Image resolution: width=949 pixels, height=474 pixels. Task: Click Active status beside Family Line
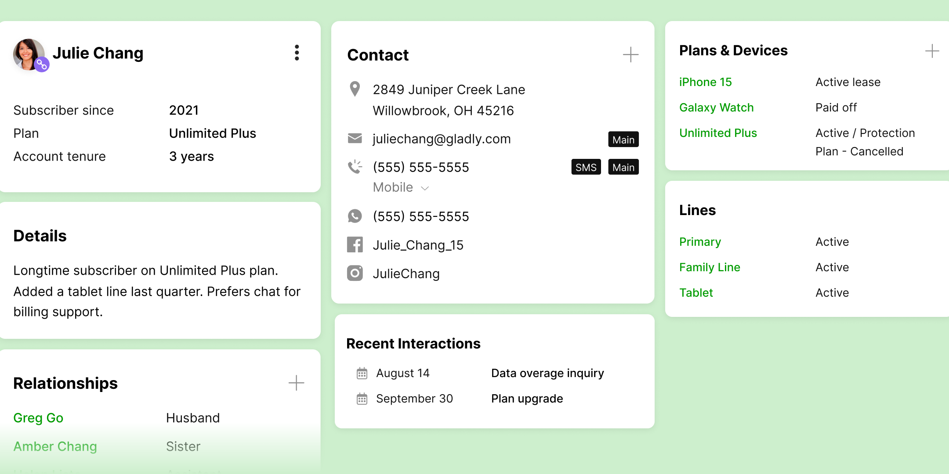tap(832, 267)
